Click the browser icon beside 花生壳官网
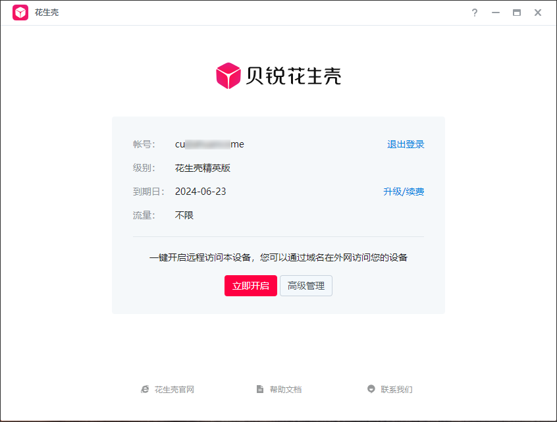Image resolution: width=557 pixels, height=422 pixels. 145,389
